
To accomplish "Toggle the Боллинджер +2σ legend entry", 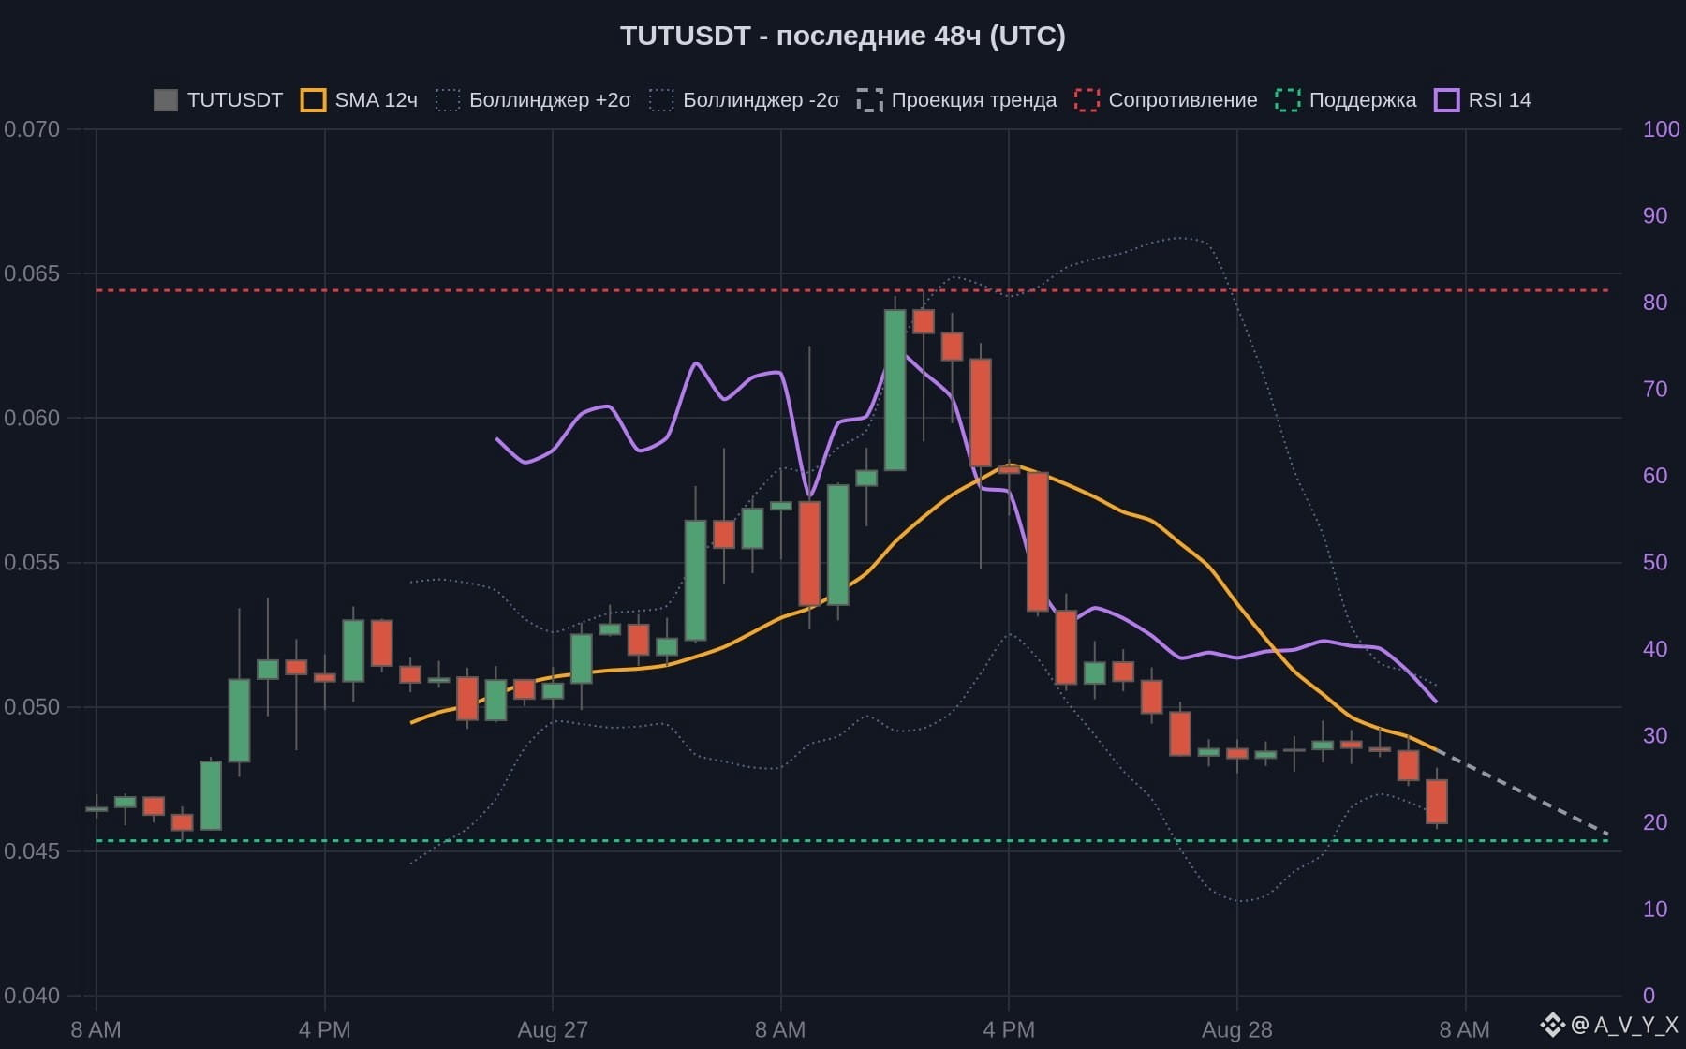I will pos(533,100).
